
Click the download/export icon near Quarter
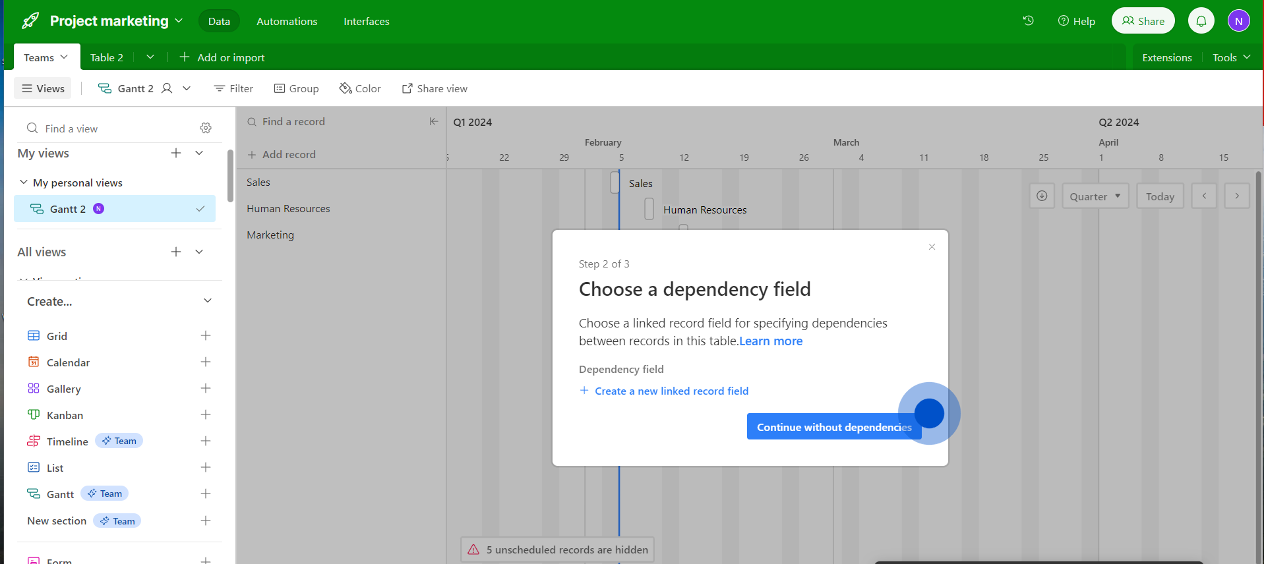pyautogui.click(x=1042, y=196)
